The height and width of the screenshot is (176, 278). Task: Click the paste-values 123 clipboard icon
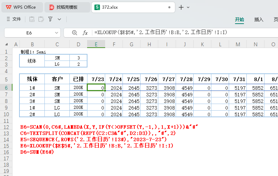tap(32, 19)
